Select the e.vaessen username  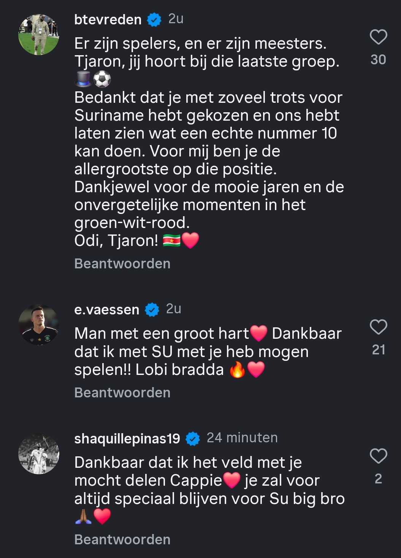tap(106, 309)
